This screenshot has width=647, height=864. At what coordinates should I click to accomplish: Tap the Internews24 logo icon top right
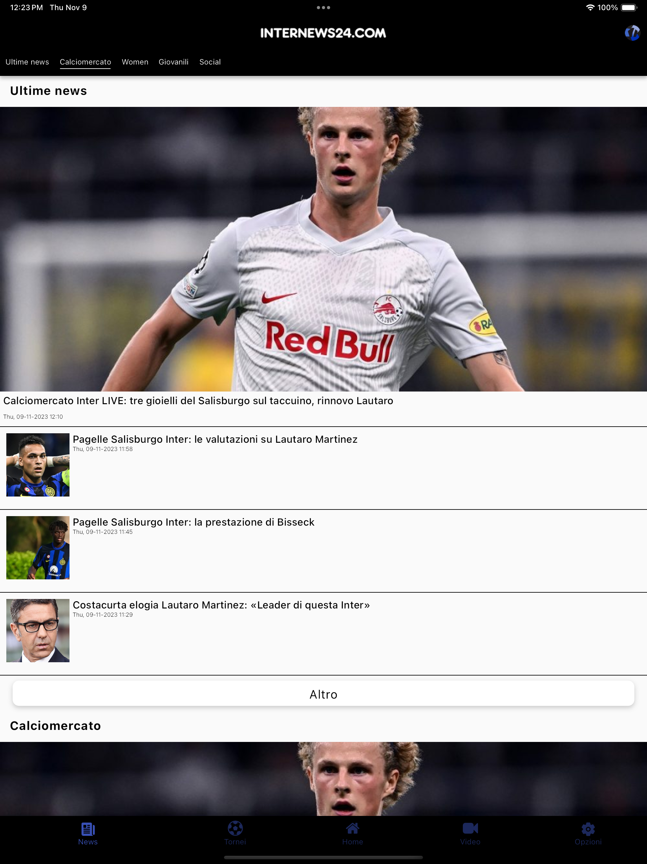(x=632, y=33)
